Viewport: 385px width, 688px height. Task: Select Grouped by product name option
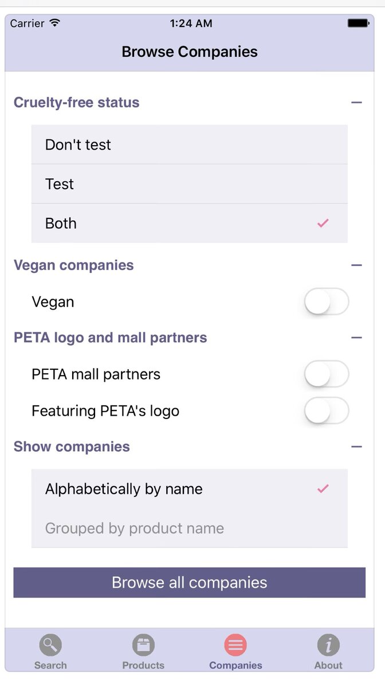pyautogui.click(x=190, y=528)
